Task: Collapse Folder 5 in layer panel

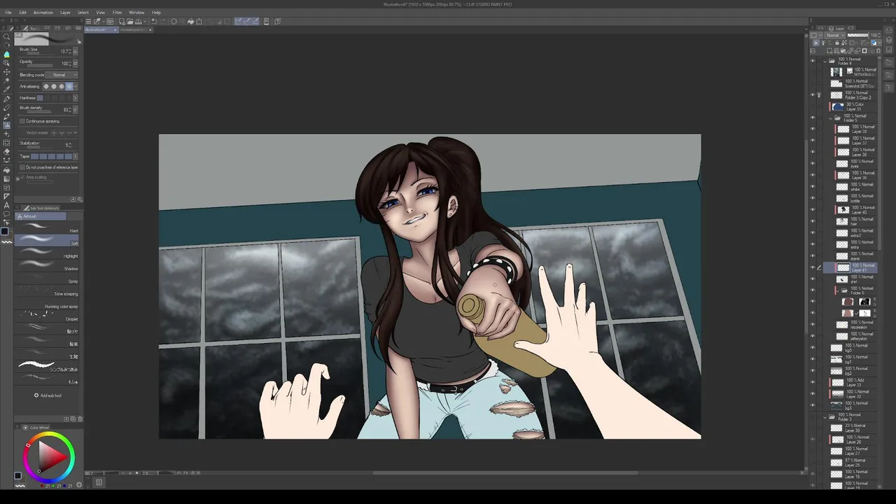Action: [x=831, y=118]
